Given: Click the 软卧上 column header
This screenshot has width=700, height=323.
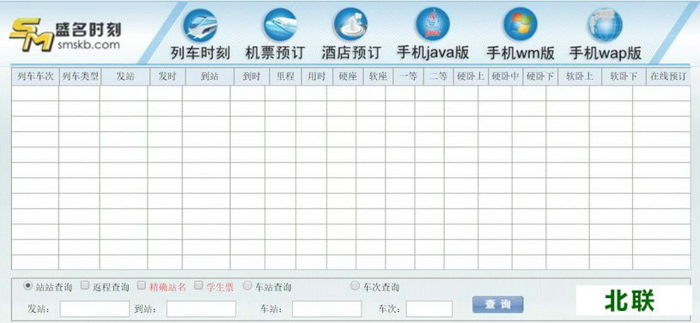Looking at the screenshot, I should (x=580, y=76).
